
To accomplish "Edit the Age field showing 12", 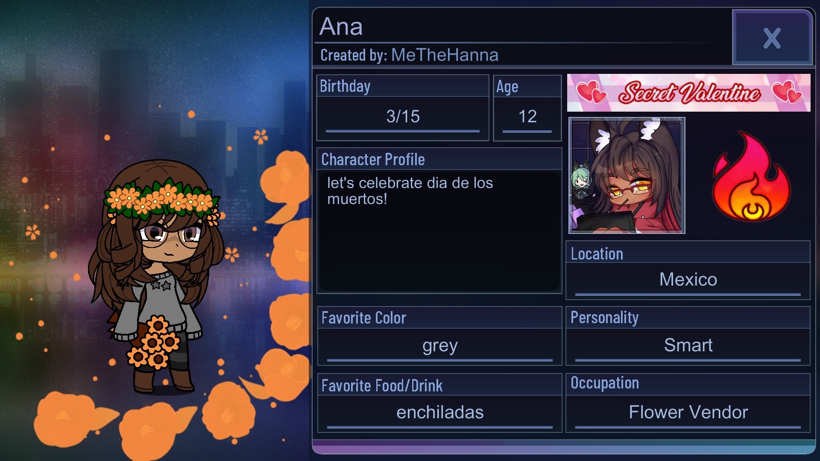I will click(x=527, y=117).
